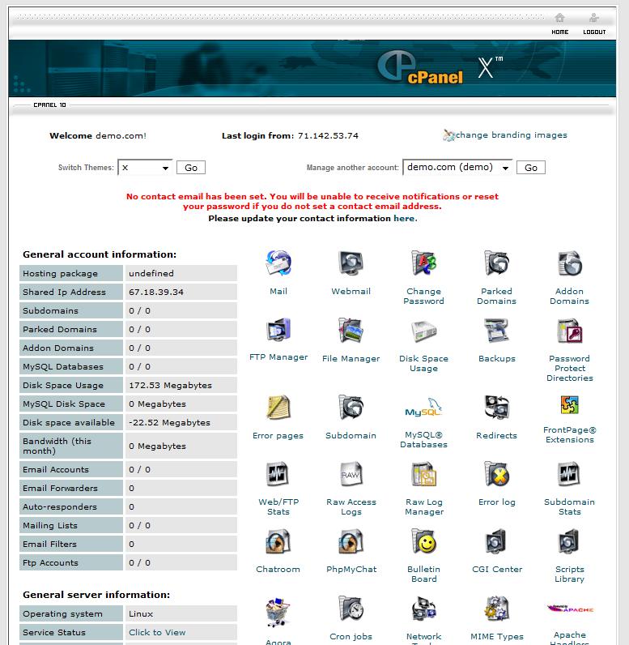The image size is (629, 645).
Task: Click Go button next to Switch Themes
Action: pyautogui.click(x=191, y=168)
